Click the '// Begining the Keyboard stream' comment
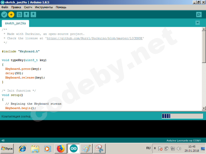Image resolution: width=206 pixels, height=154 pixels. tap(33, 104)
